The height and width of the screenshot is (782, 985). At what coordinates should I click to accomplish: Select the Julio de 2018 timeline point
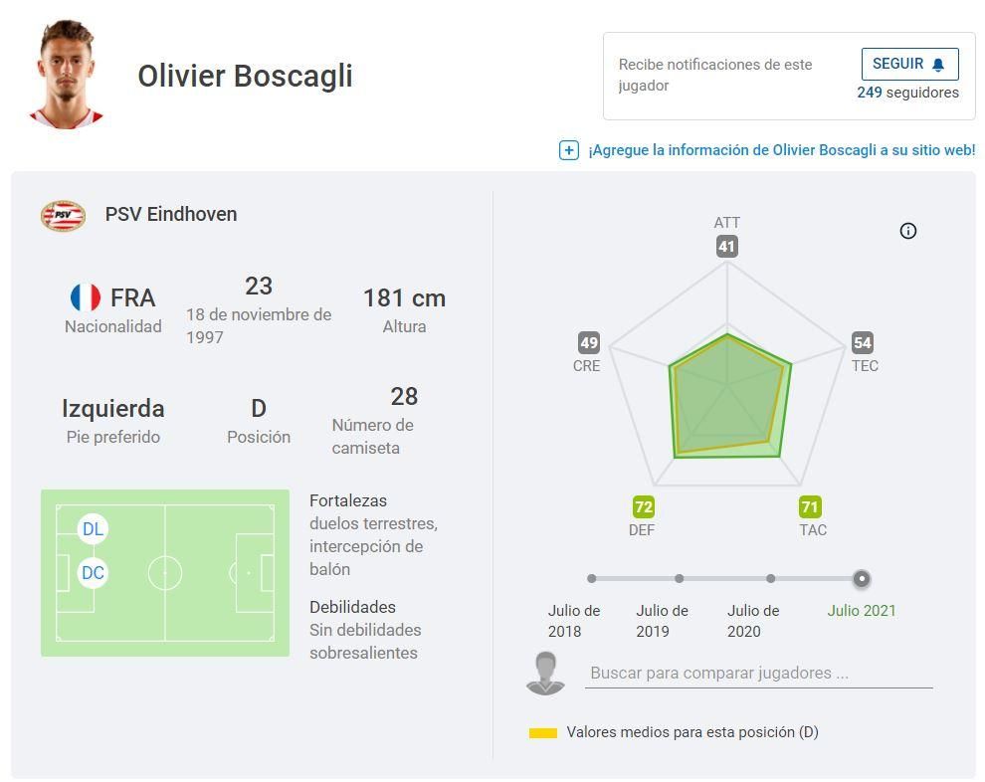(592, 578)
